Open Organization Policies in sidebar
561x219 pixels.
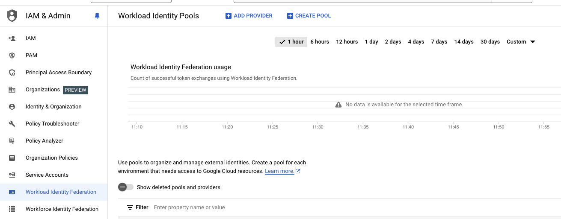[52, 158]
